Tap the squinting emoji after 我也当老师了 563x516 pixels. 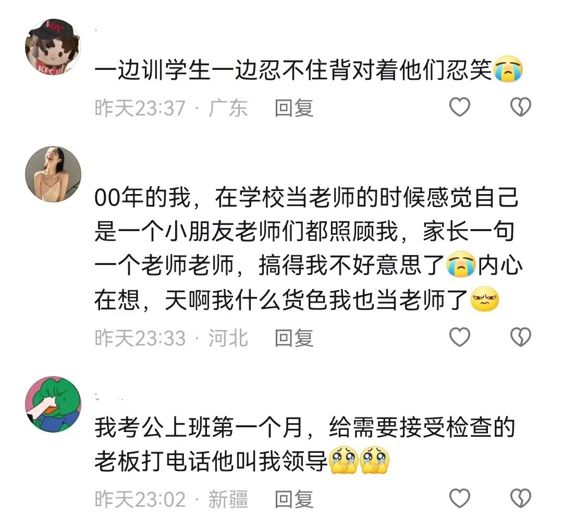point(485,299)
